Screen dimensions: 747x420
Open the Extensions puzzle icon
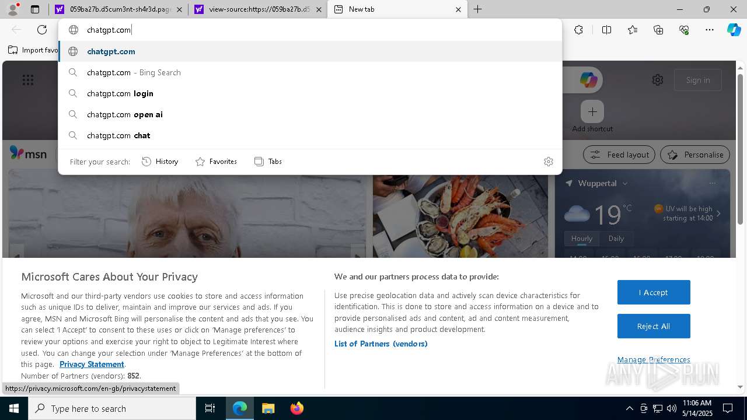[x=578, y=30]
